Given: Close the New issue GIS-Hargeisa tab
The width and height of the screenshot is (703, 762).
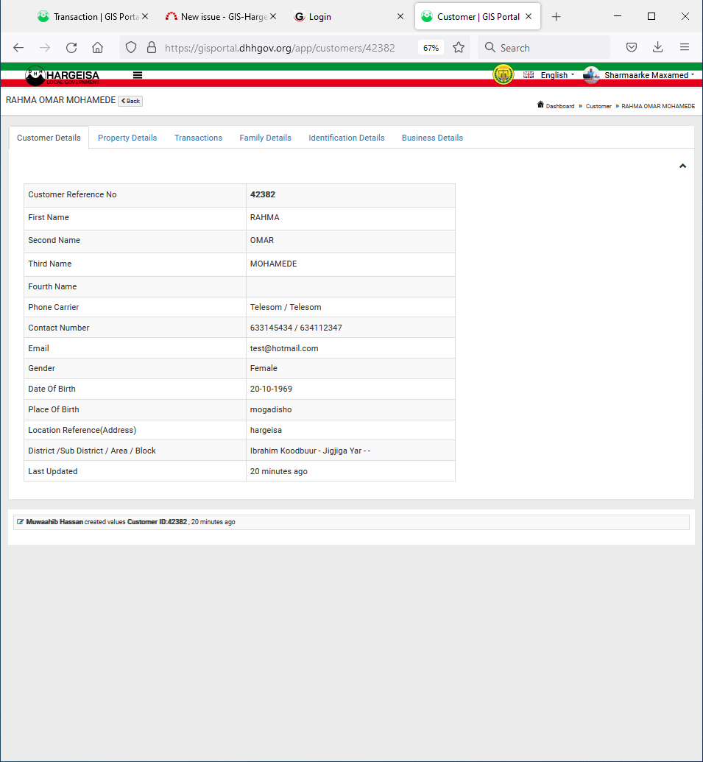Looking at the screenshot, I should pos(273,16).
